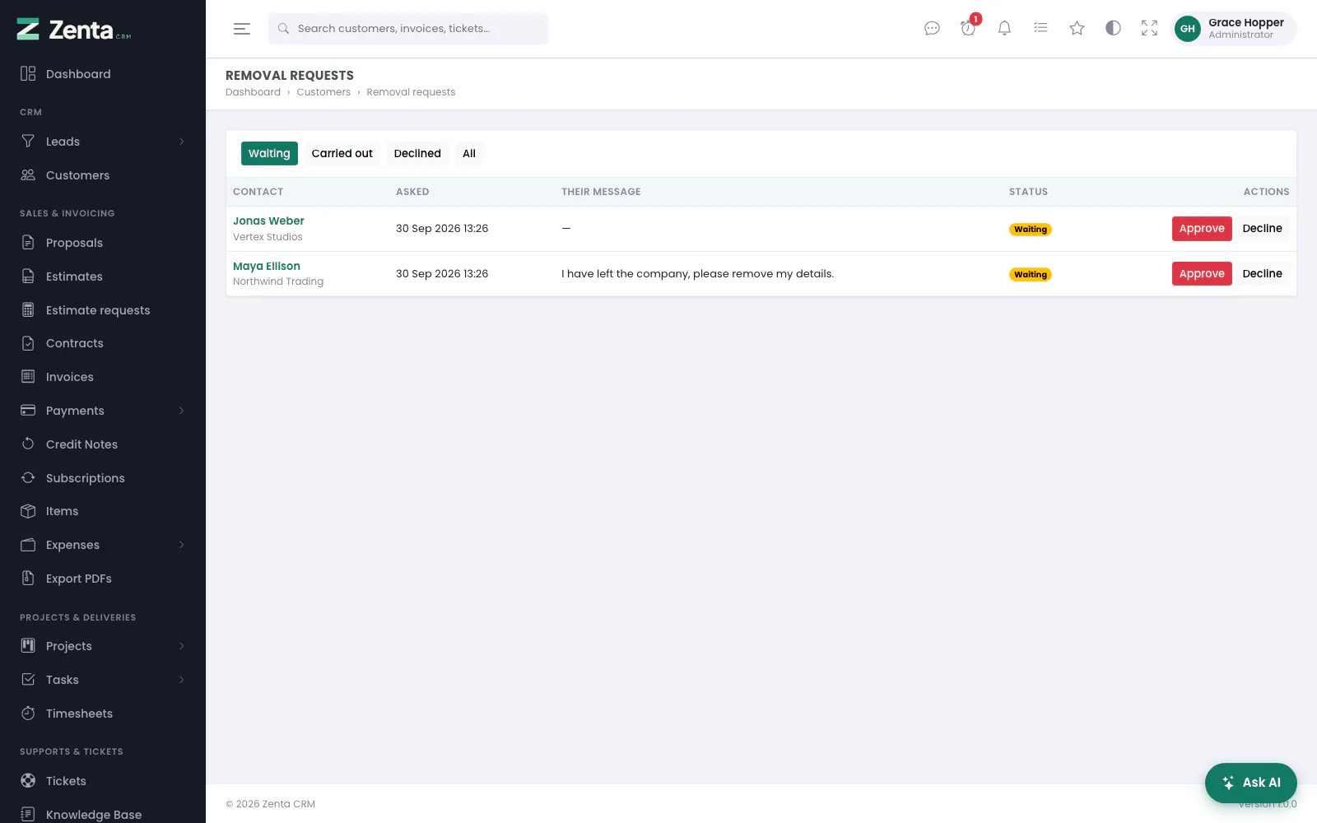Select the Waiting filter tab

coord(269,153)
